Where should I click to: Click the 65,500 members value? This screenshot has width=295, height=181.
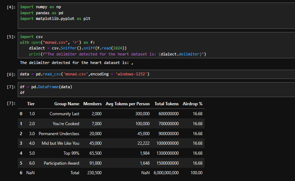(95, 153)
